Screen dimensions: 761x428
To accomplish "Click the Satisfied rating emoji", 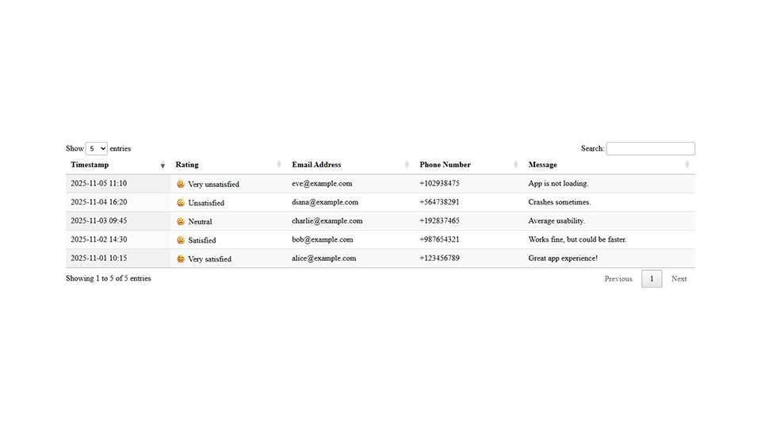I will [181, 240].
